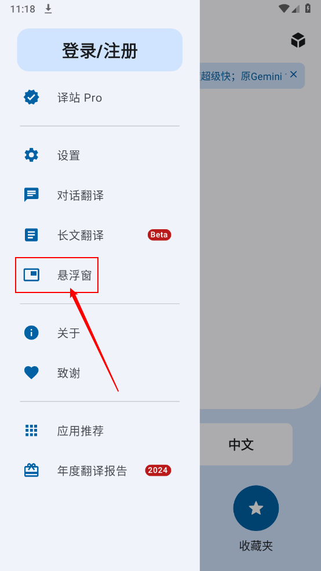Open the 悬浮窗 menu label

tap(74, 275)
